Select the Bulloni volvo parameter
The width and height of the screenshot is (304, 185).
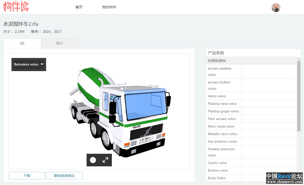click(251, 170)
